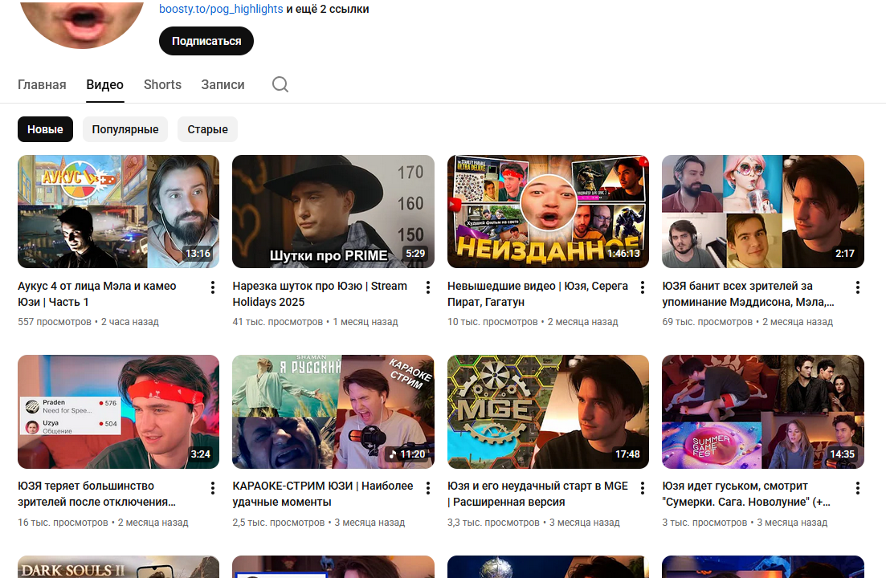Viewport: 886px width, 578px height.
Task: Click the 10 тыс. просмотров • 2 месяца назад text
Action: [533, 322]
